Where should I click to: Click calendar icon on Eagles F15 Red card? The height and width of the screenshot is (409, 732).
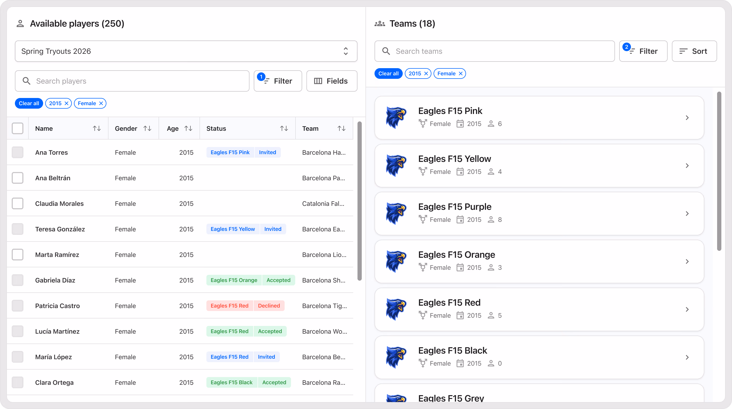tap(460, 316)
